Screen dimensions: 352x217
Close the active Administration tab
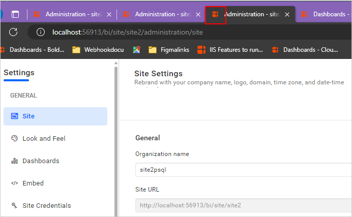[x=287, y=15]
